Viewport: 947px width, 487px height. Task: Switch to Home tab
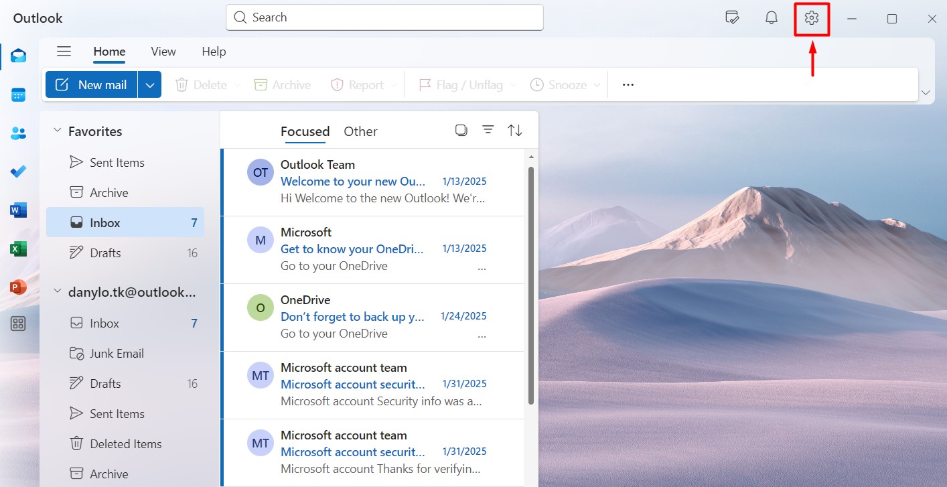coord(109,52)
